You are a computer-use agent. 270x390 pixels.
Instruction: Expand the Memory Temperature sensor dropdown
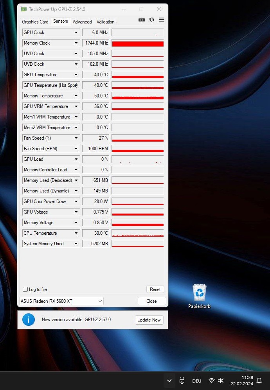[x=76, y=96]
